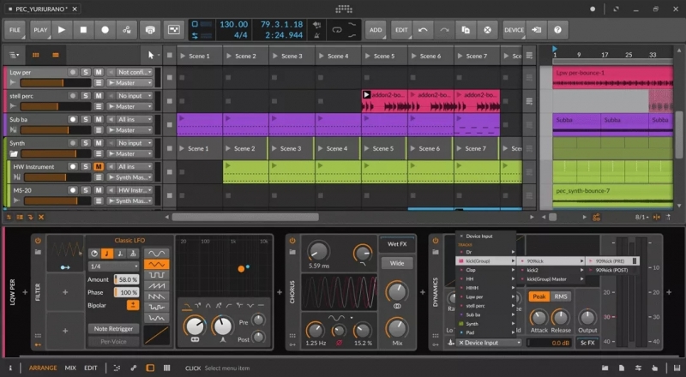Show clip launcher view with grid icon
The height and width of the screenshot is (377, 686).
tap(36, 55)
